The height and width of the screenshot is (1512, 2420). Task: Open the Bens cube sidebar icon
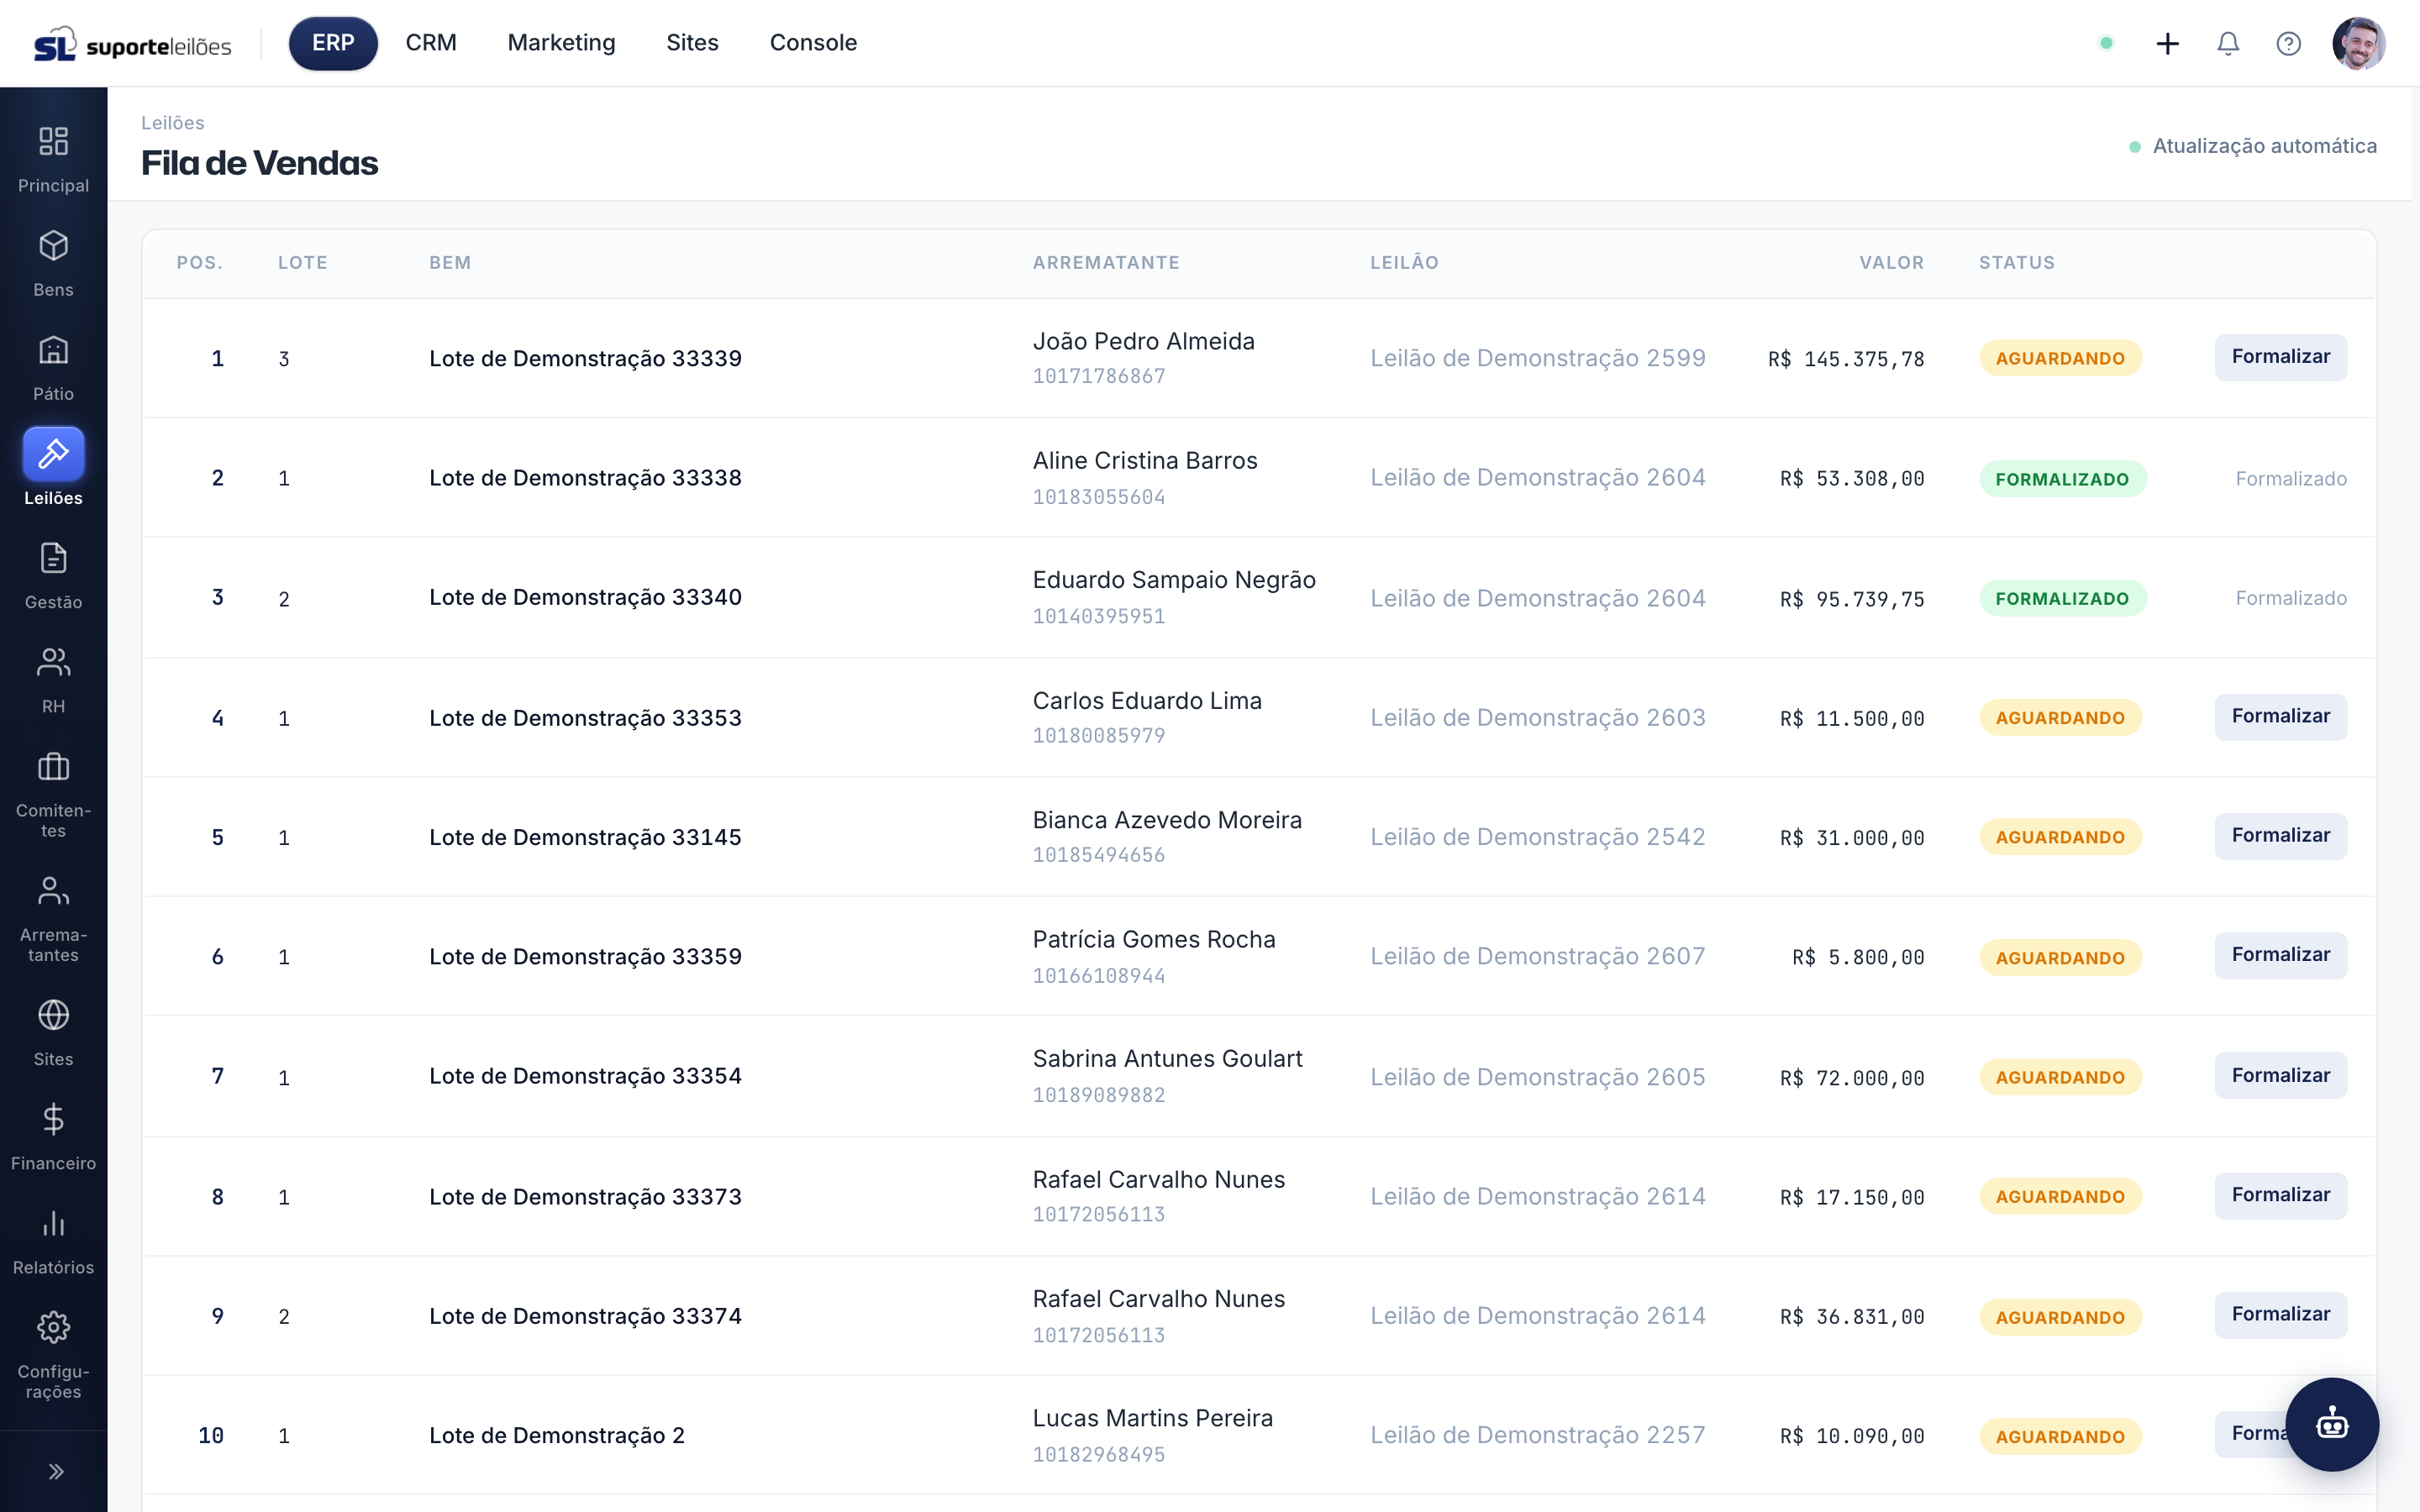(x=53, y=245)
